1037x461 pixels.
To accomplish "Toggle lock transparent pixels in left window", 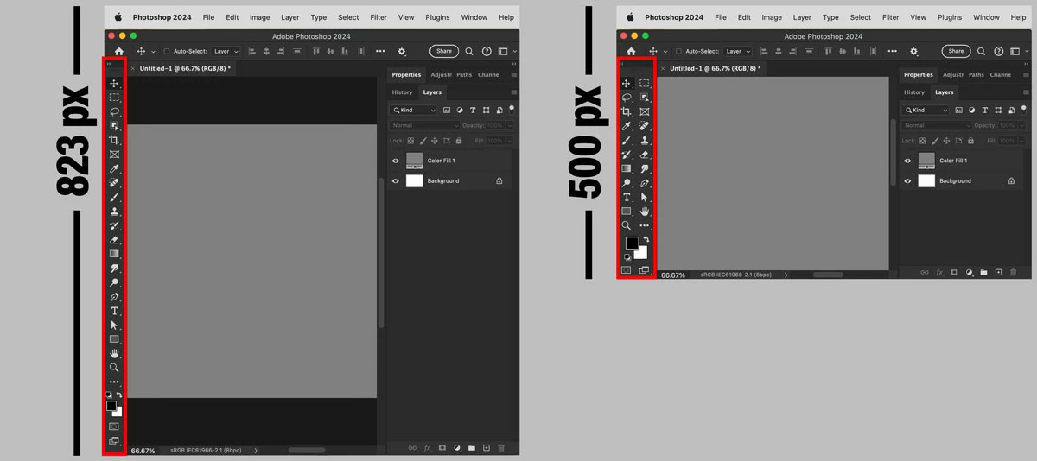I will [x=411, y=141].
